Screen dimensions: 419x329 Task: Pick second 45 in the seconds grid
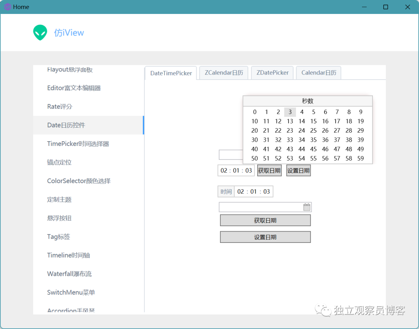tap(313, 149)
